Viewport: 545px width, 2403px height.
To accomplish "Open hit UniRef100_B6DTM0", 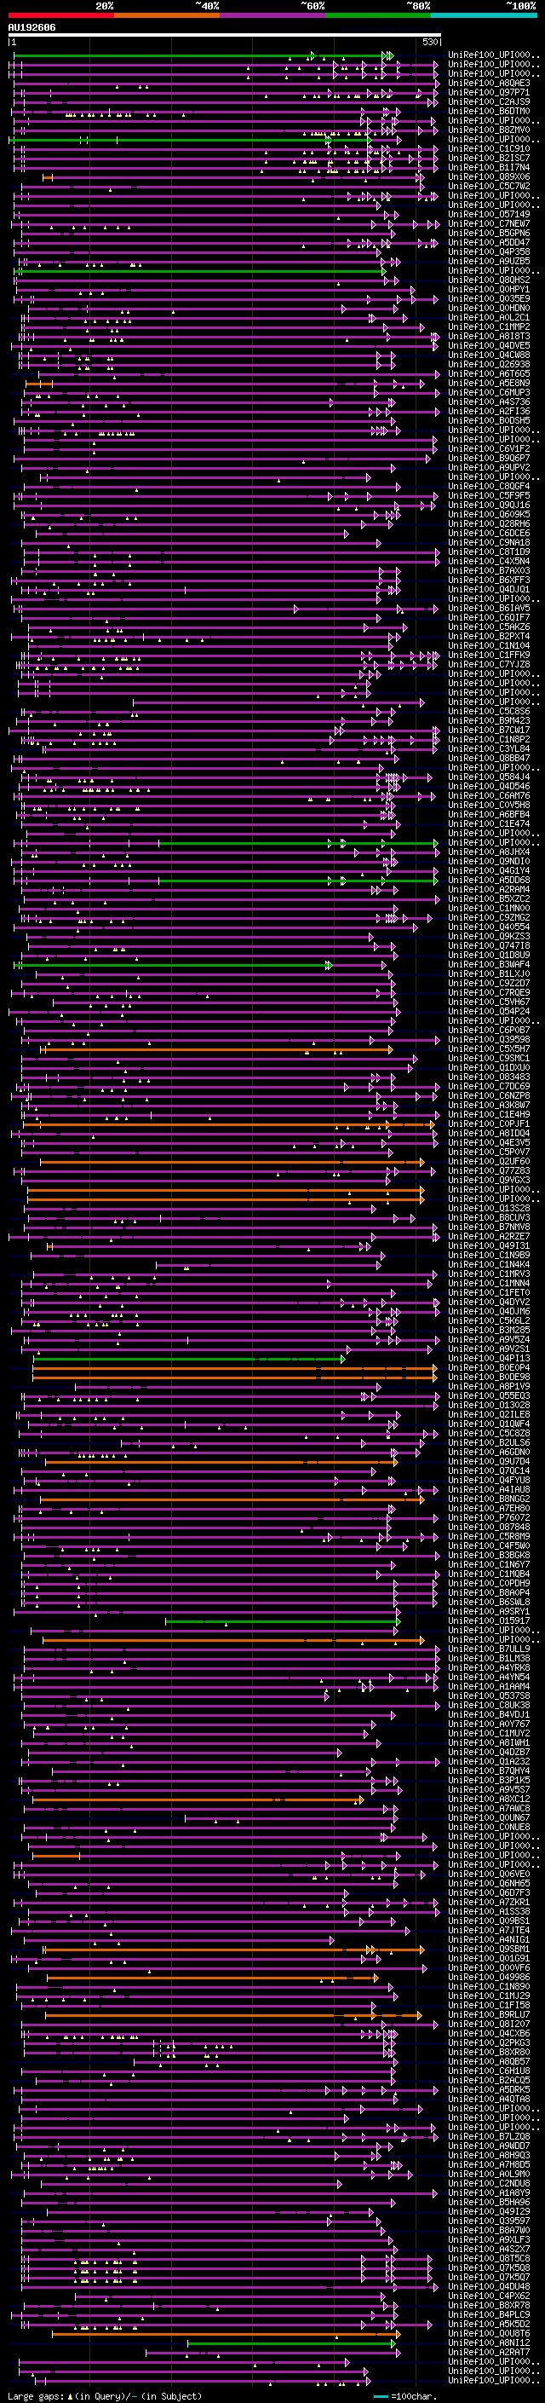I will point(489,111).
